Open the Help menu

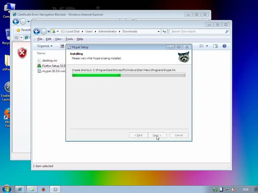(80, 39)
